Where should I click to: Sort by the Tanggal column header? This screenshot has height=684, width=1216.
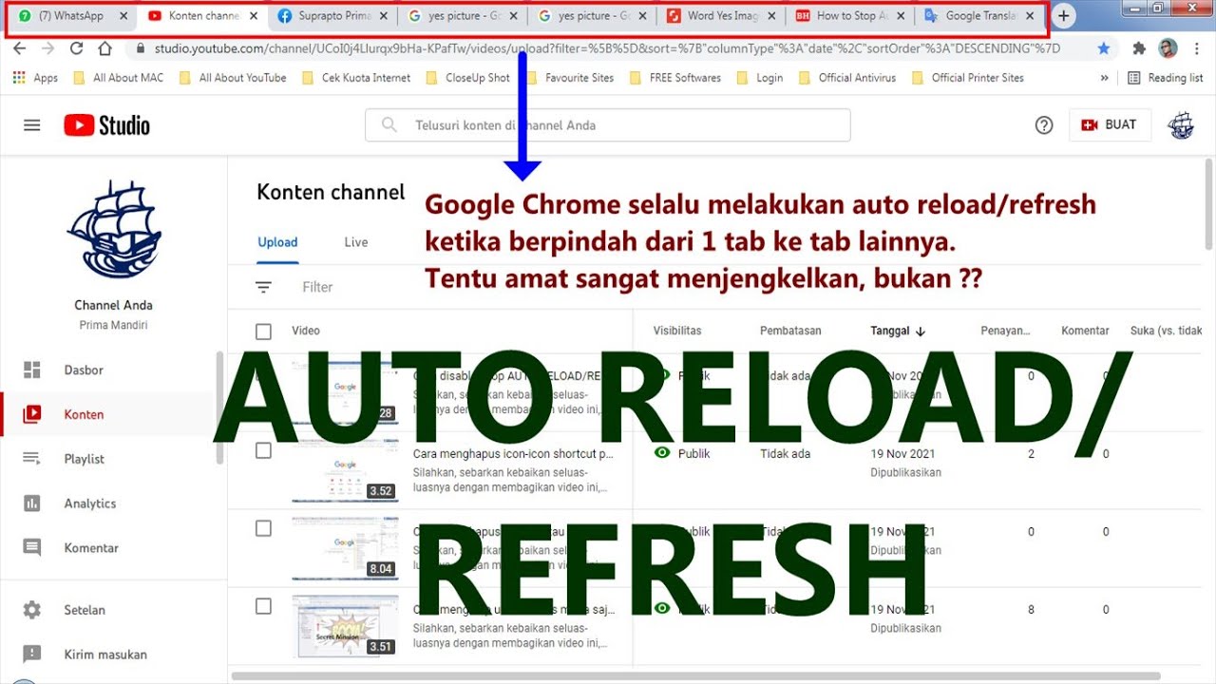(898, 331)
